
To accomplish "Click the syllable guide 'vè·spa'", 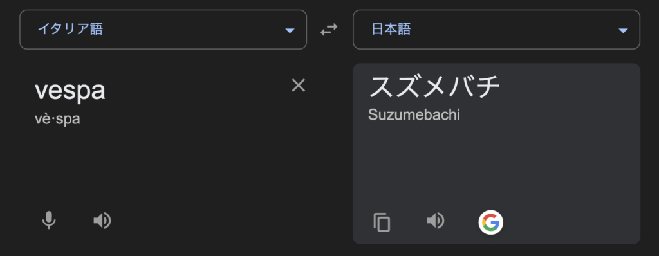I will [57, 120].
